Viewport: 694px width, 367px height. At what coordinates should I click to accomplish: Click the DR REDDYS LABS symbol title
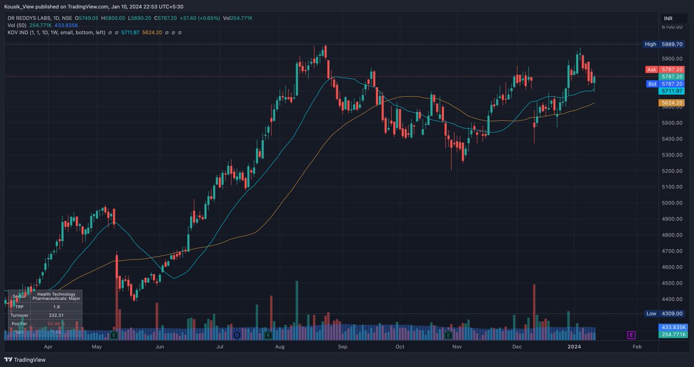28,18
